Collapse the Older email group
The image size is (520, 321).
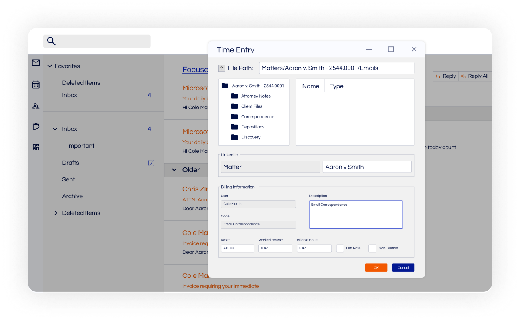(174, 169)
